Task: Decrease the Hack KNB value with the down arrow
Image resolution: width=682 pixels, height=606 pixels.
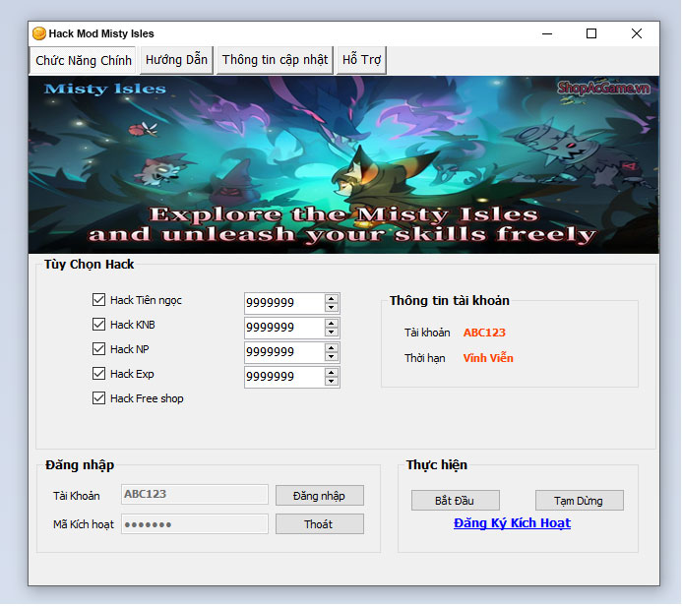Action: point(332,333)
